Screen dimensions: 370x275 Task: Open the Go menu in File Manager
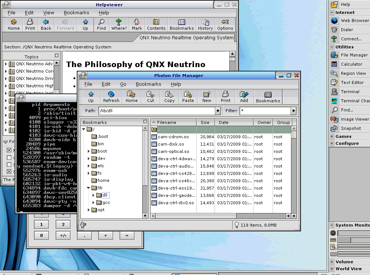click(123, 84)
